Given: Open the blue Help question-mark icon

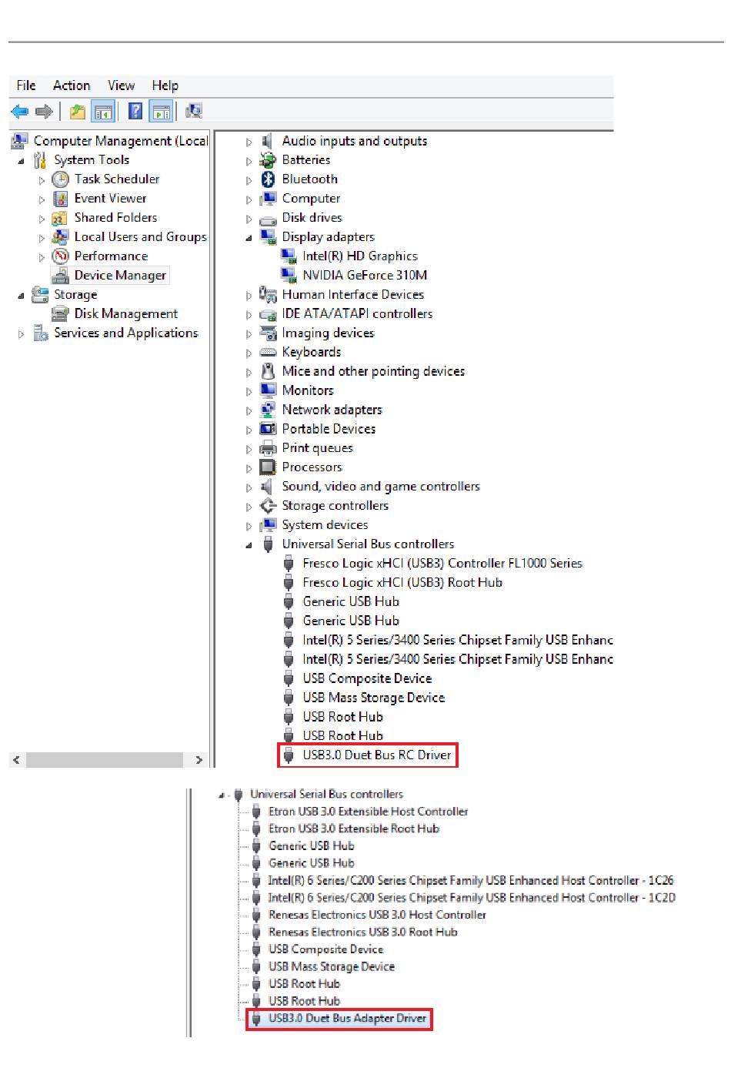Looking at the screenshot, I should click(x=135, y=112).
